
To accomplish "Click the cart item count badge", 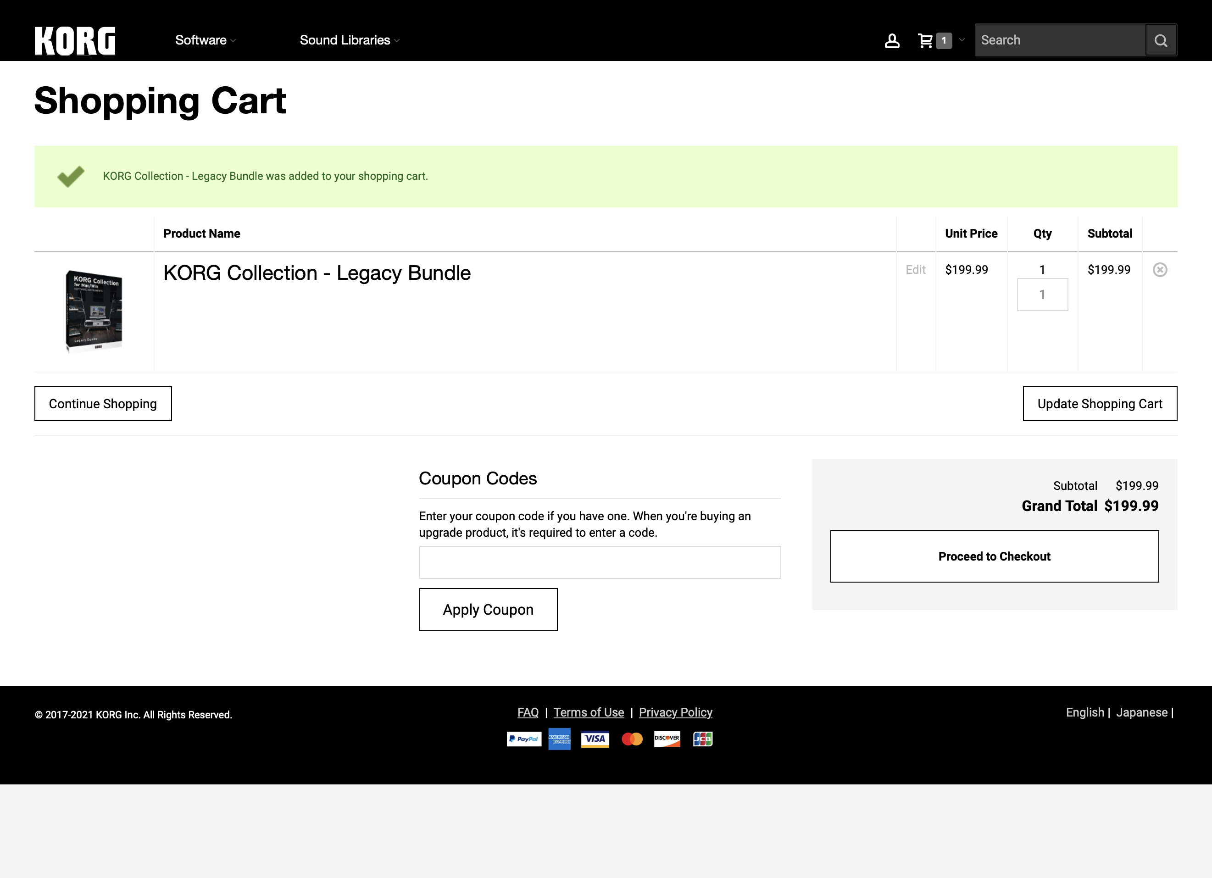I will point(944,41).
